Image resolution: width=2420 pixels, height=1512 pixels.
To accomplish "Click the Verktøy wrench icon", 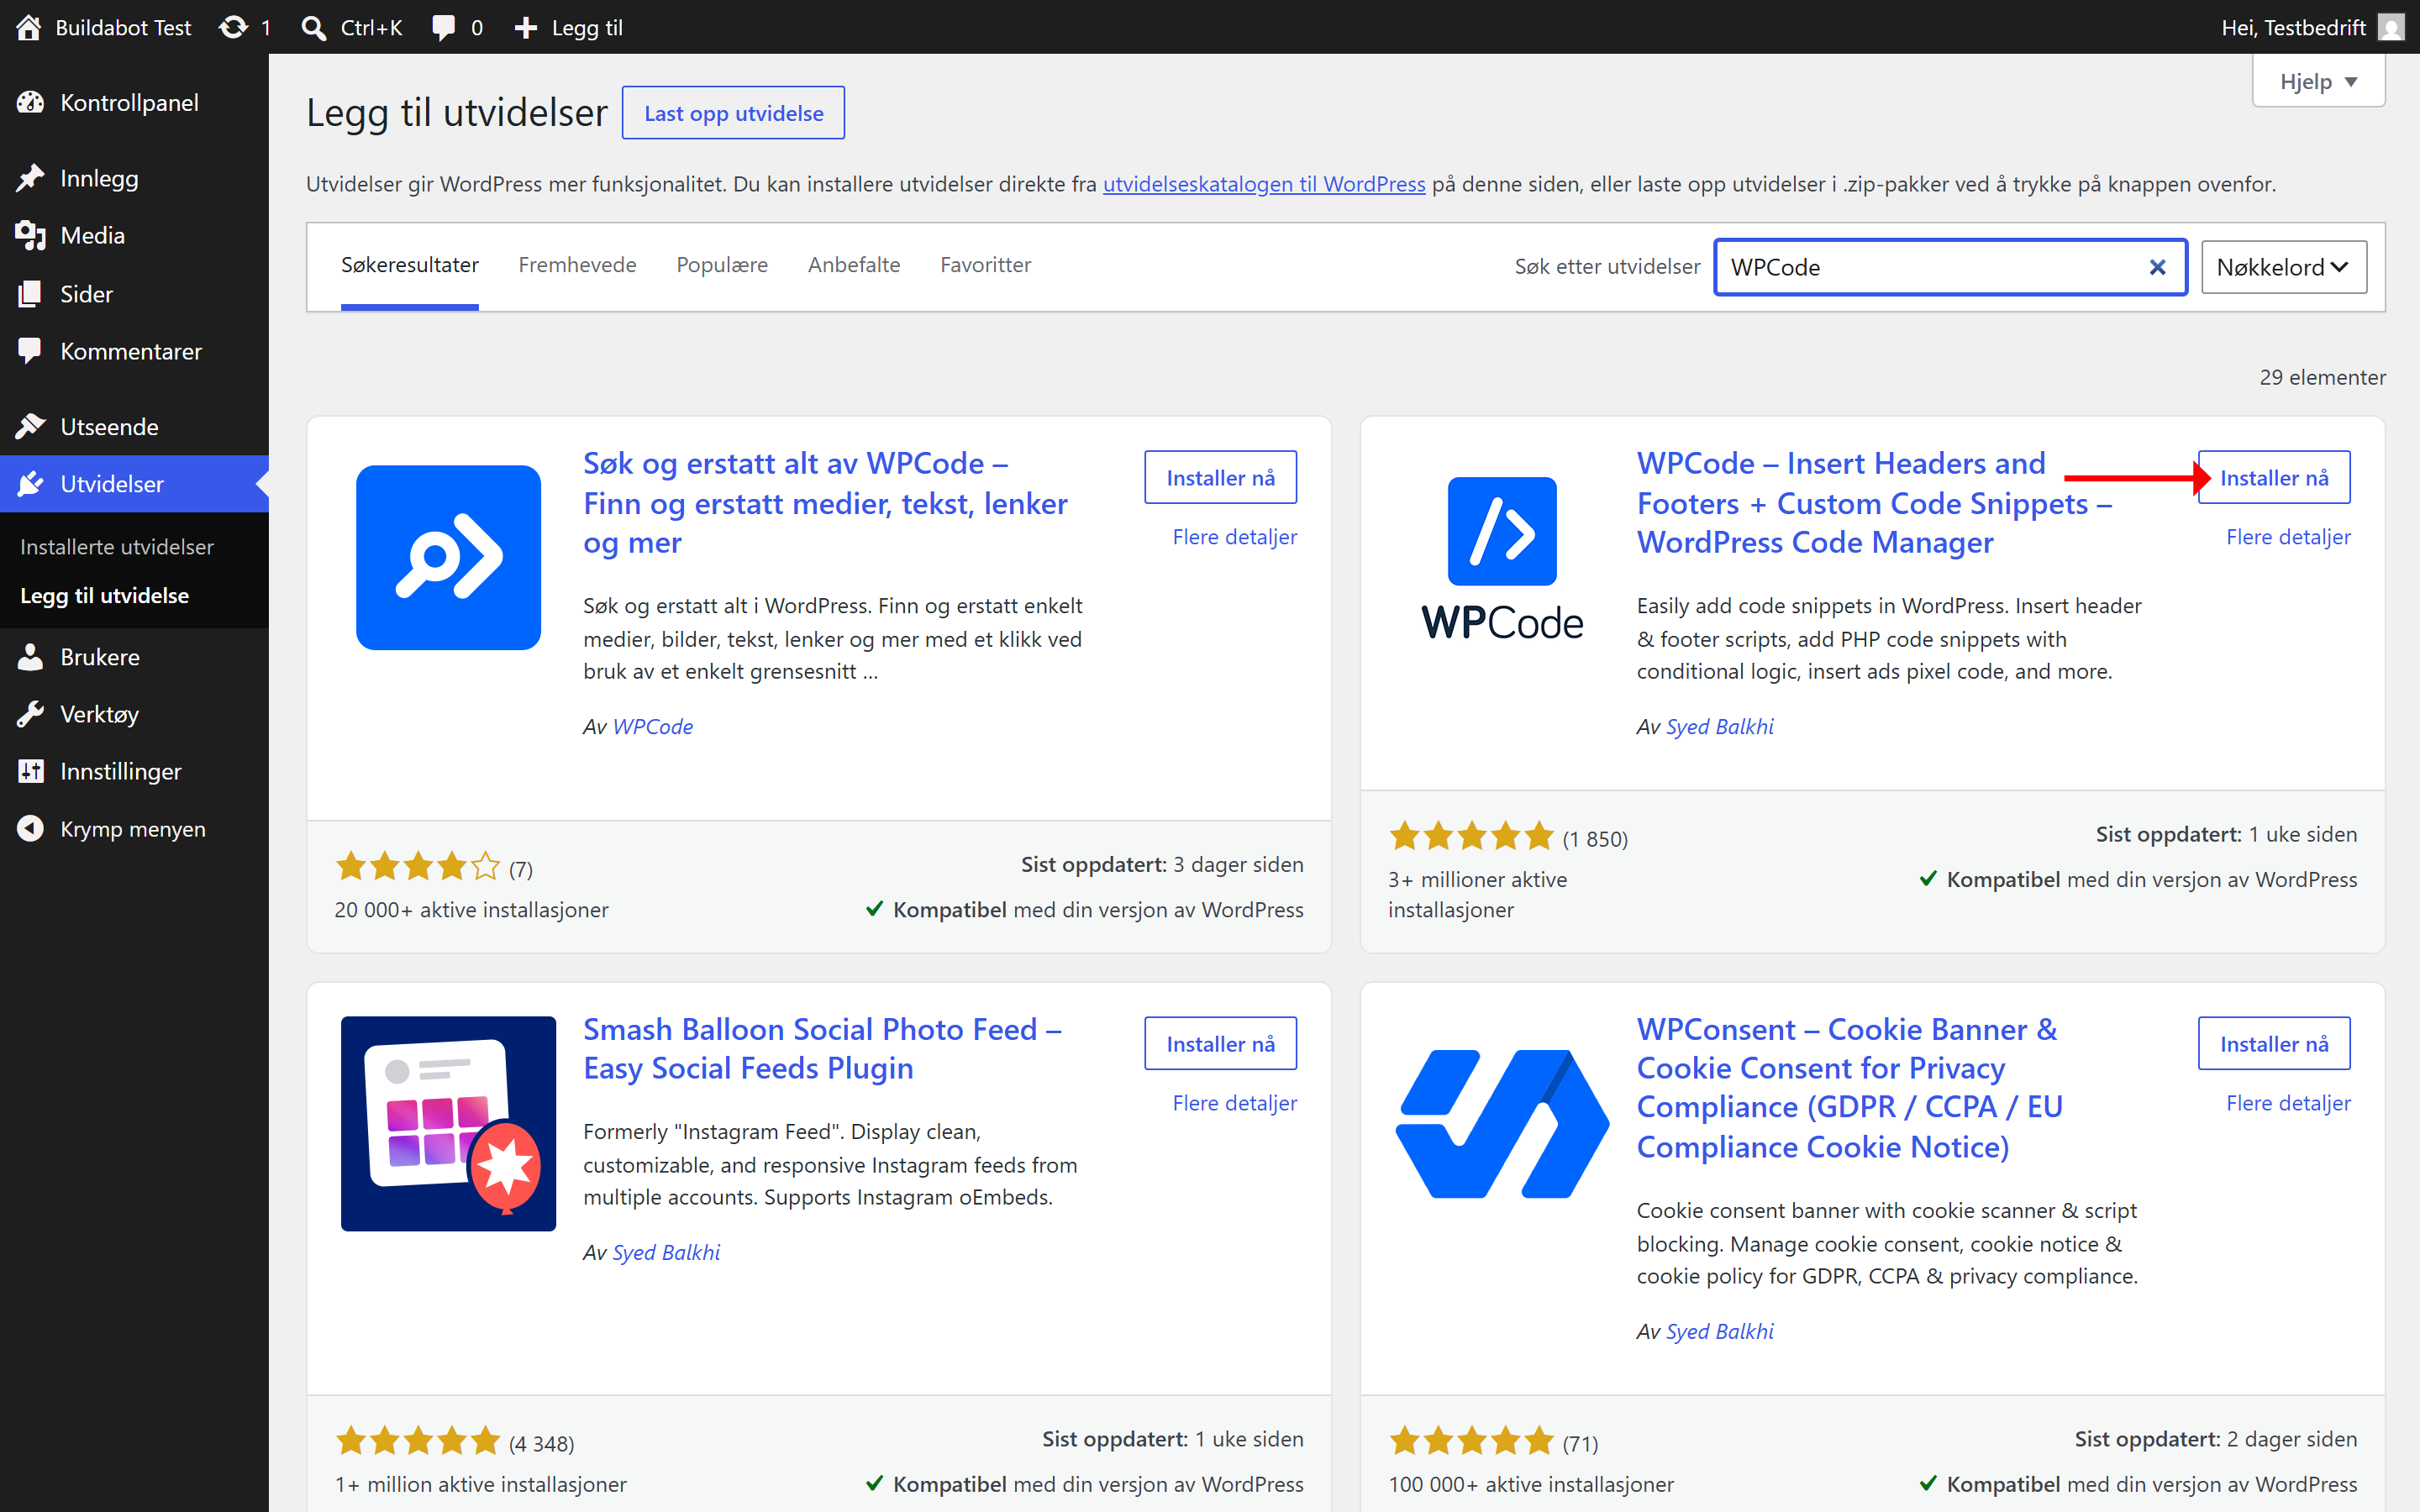I will pos(30,714).
